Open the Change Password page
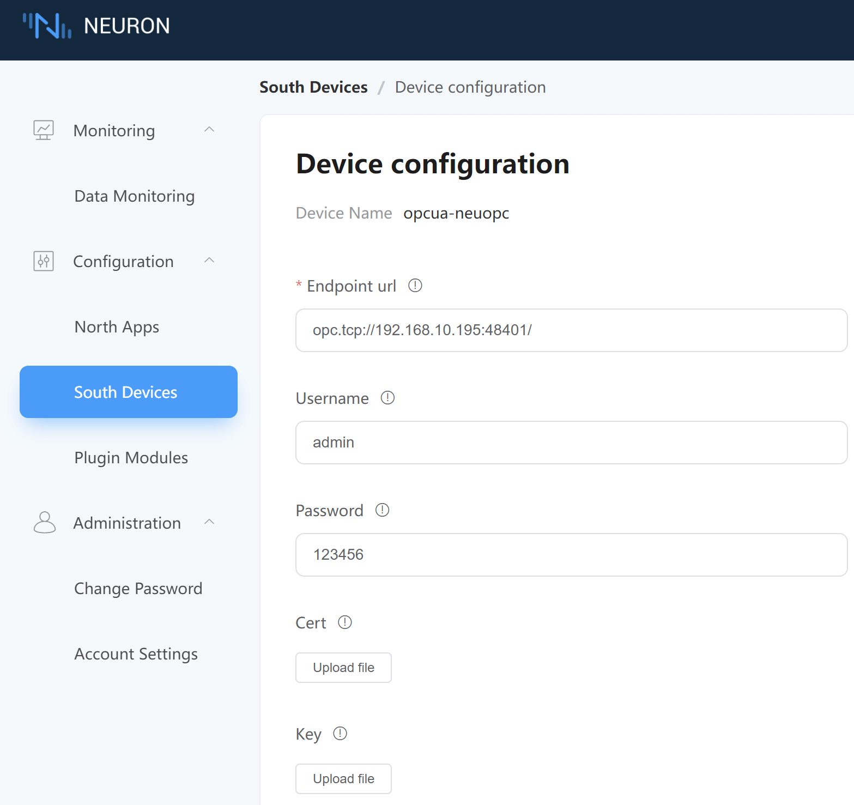 138,589
